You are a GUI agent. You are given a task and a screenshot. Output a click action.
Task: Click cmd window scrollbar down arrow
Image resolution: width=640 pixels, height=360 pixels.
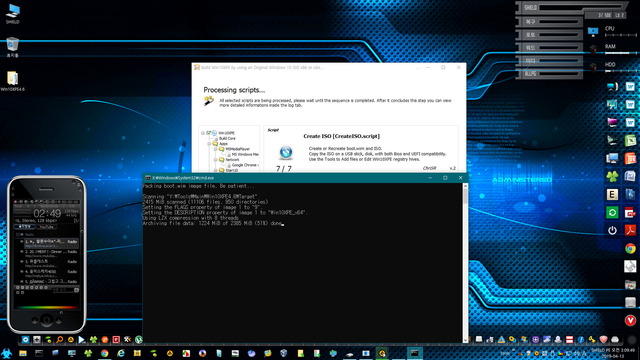point(465,340)
